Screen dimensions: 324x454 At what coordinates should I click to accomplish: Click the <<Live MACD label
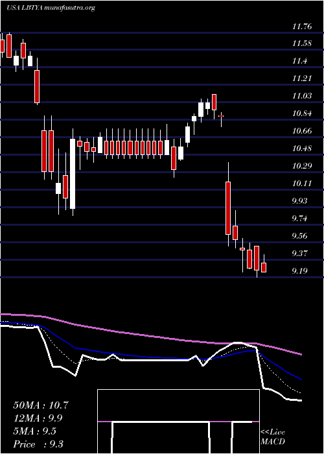pos(273,437)
